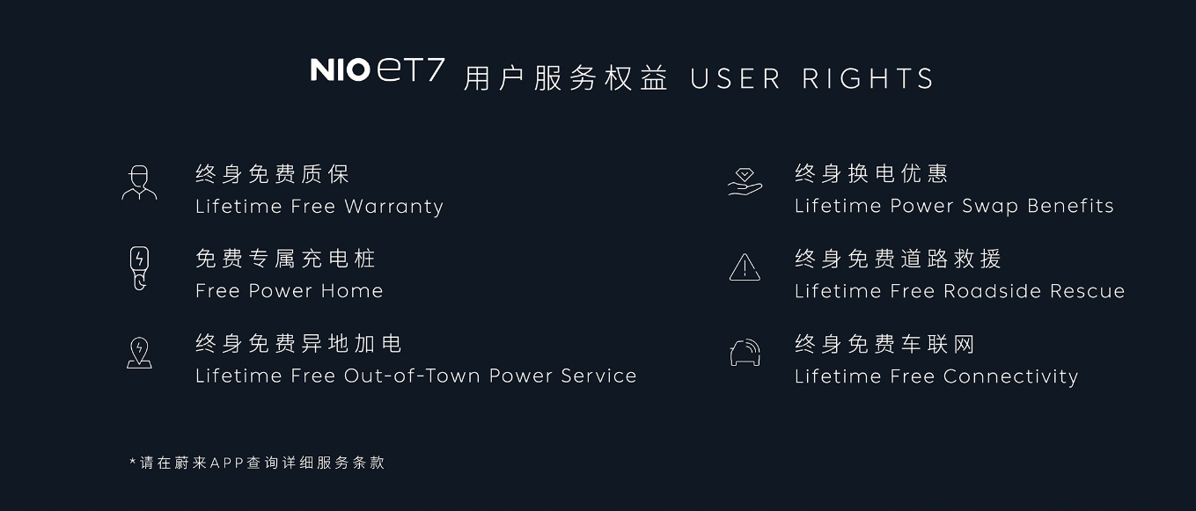Select the "Lifetime Free Warranty" English label

pyautogui.click(x=319, y=207)
